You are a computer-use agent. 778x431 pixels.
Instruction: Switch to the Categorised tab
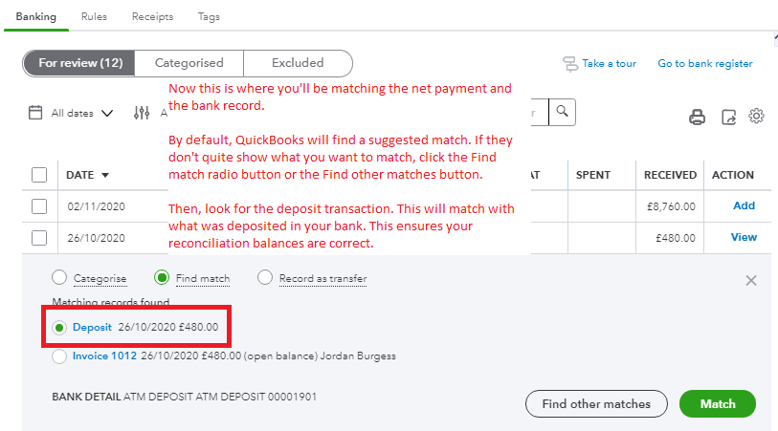(x=189, y=63)
